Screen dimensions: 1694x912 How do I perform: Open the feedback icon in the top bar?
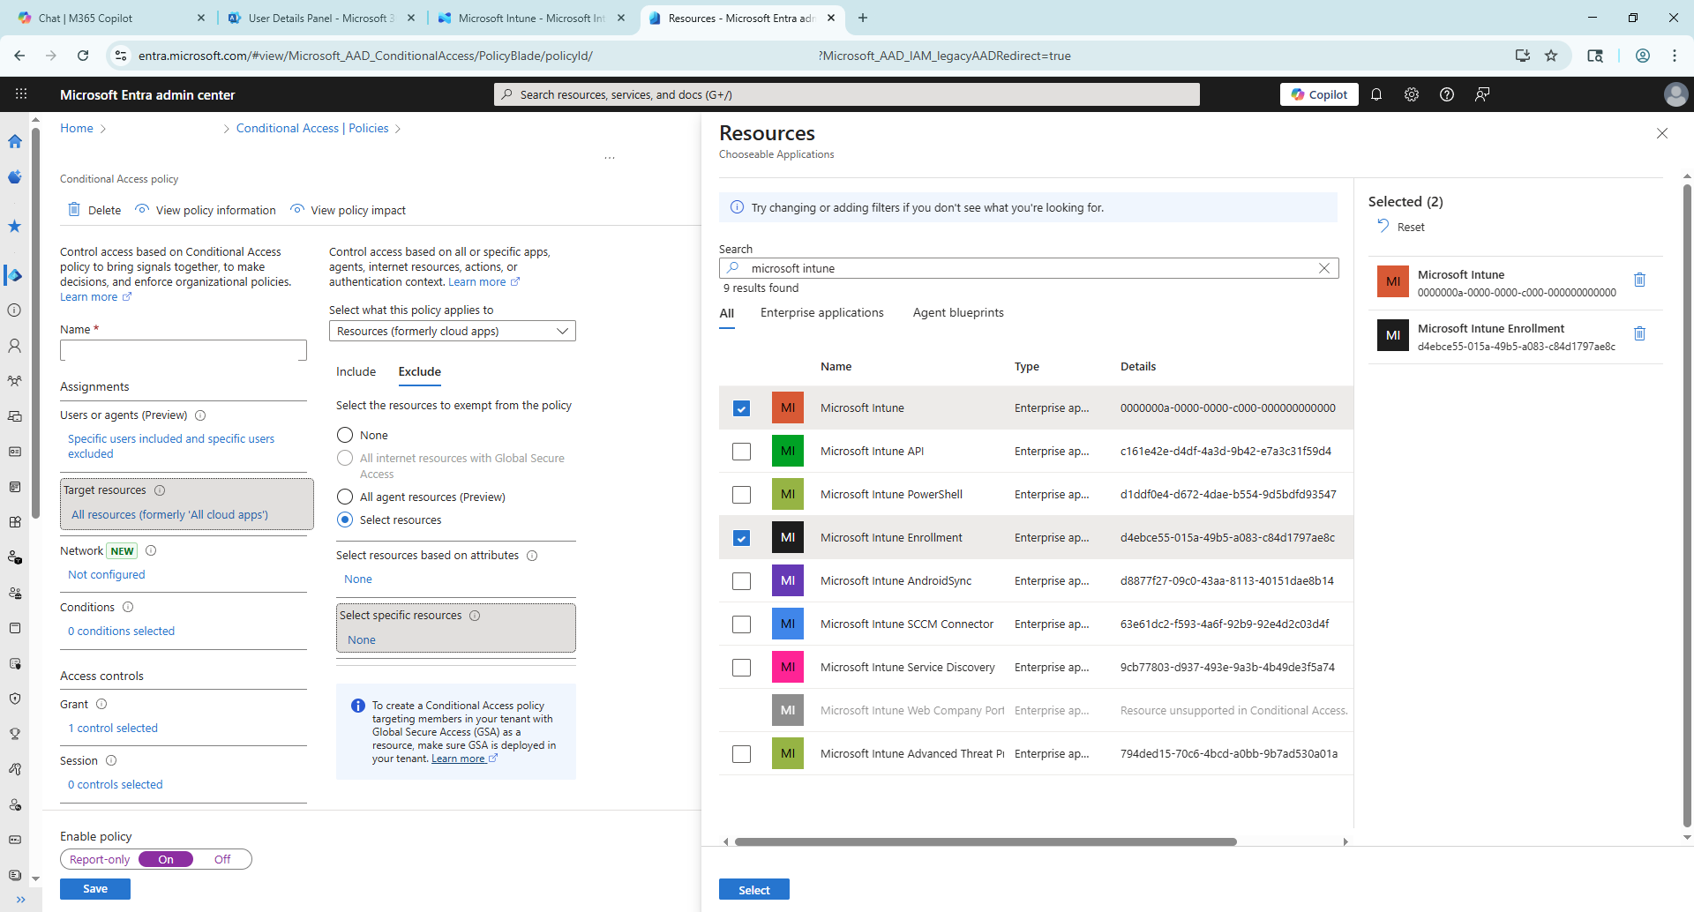pos(1481,94)
